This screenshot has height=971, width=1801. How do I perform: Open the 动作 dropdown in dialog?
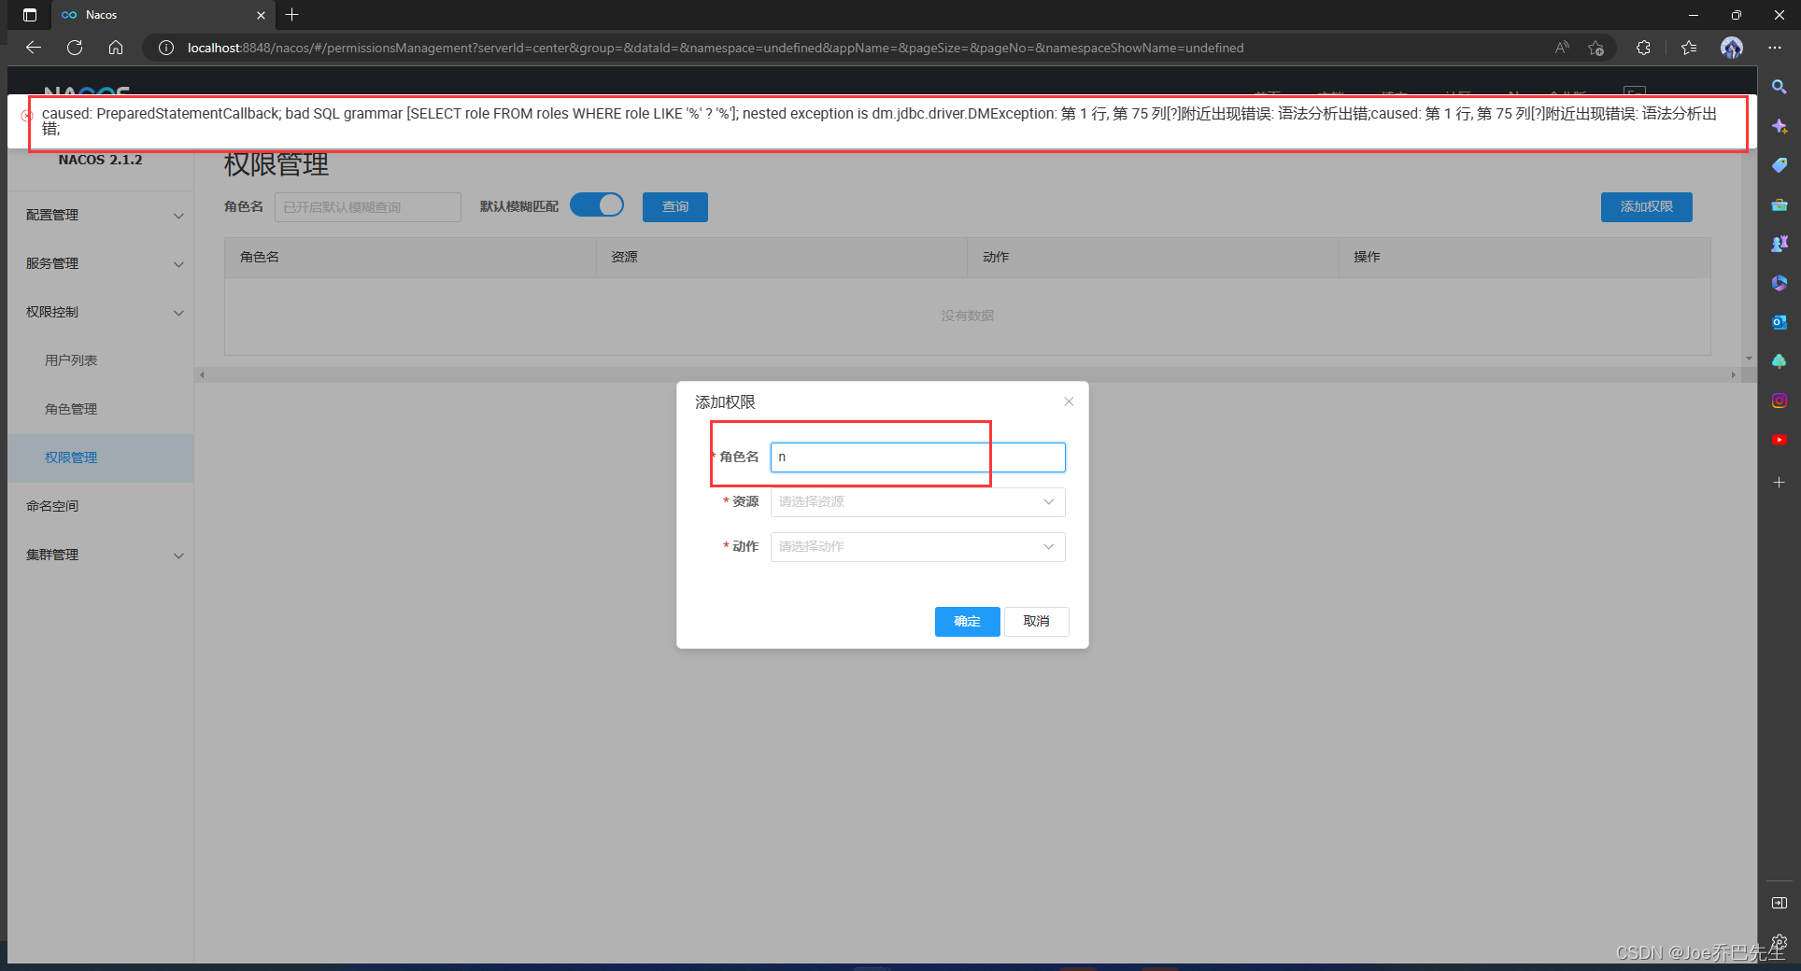coord(917,546)
